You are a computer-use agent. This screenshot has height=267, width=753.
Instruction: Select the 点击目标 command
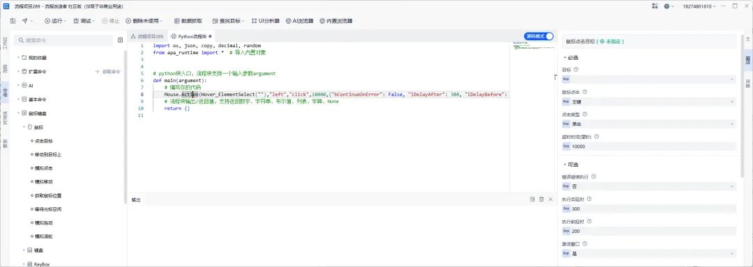pos(44,140)
